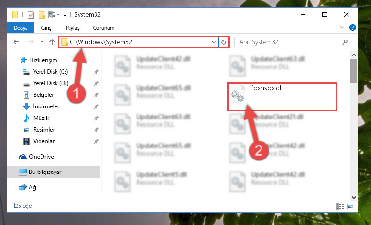The height and width of the screenshot is (225, 371).
Task: Click the new folder quick access icon
Action: click(41, 15)
